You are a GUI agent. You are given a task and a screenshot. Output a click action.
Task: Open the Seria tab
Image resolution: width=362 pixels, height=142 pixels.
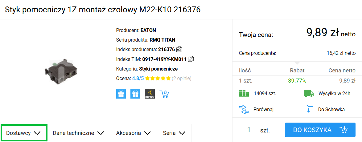point(174,133)
